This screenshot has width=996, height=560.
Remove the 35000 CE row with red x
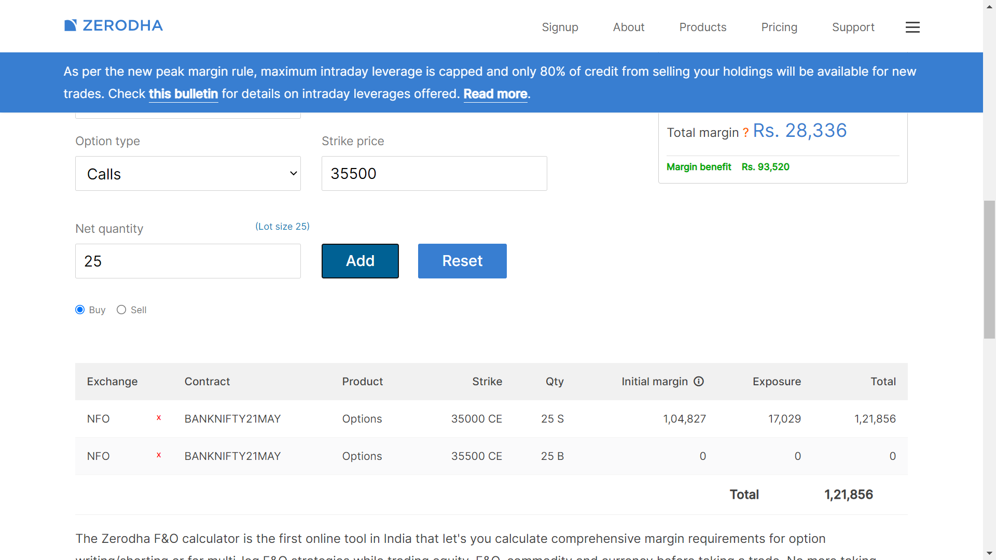159,418
